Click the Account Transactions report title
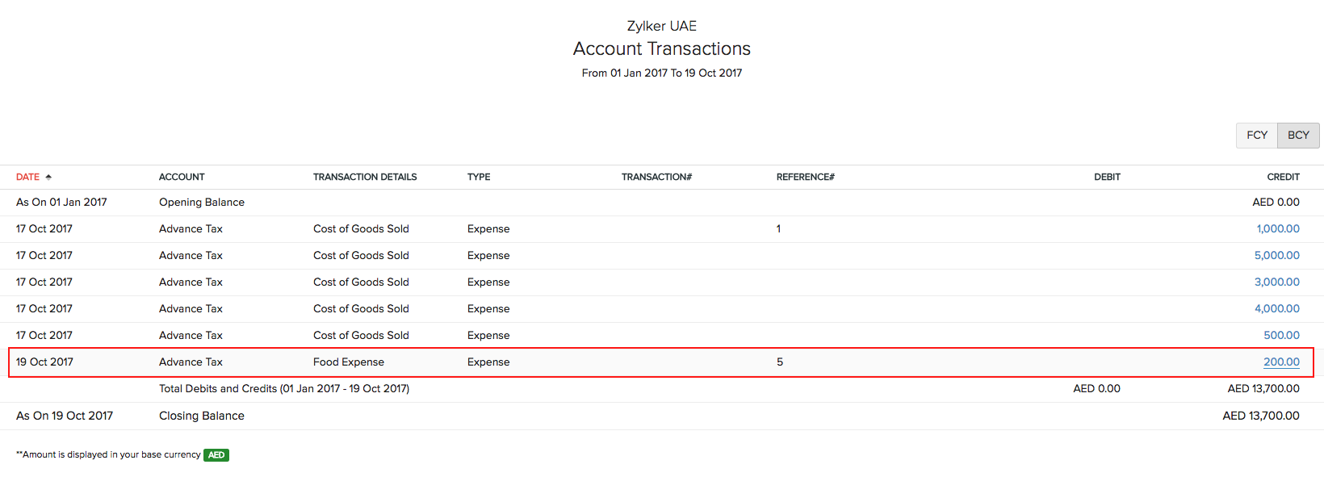This screenshot has height=477, width=1324. [661, 48]
